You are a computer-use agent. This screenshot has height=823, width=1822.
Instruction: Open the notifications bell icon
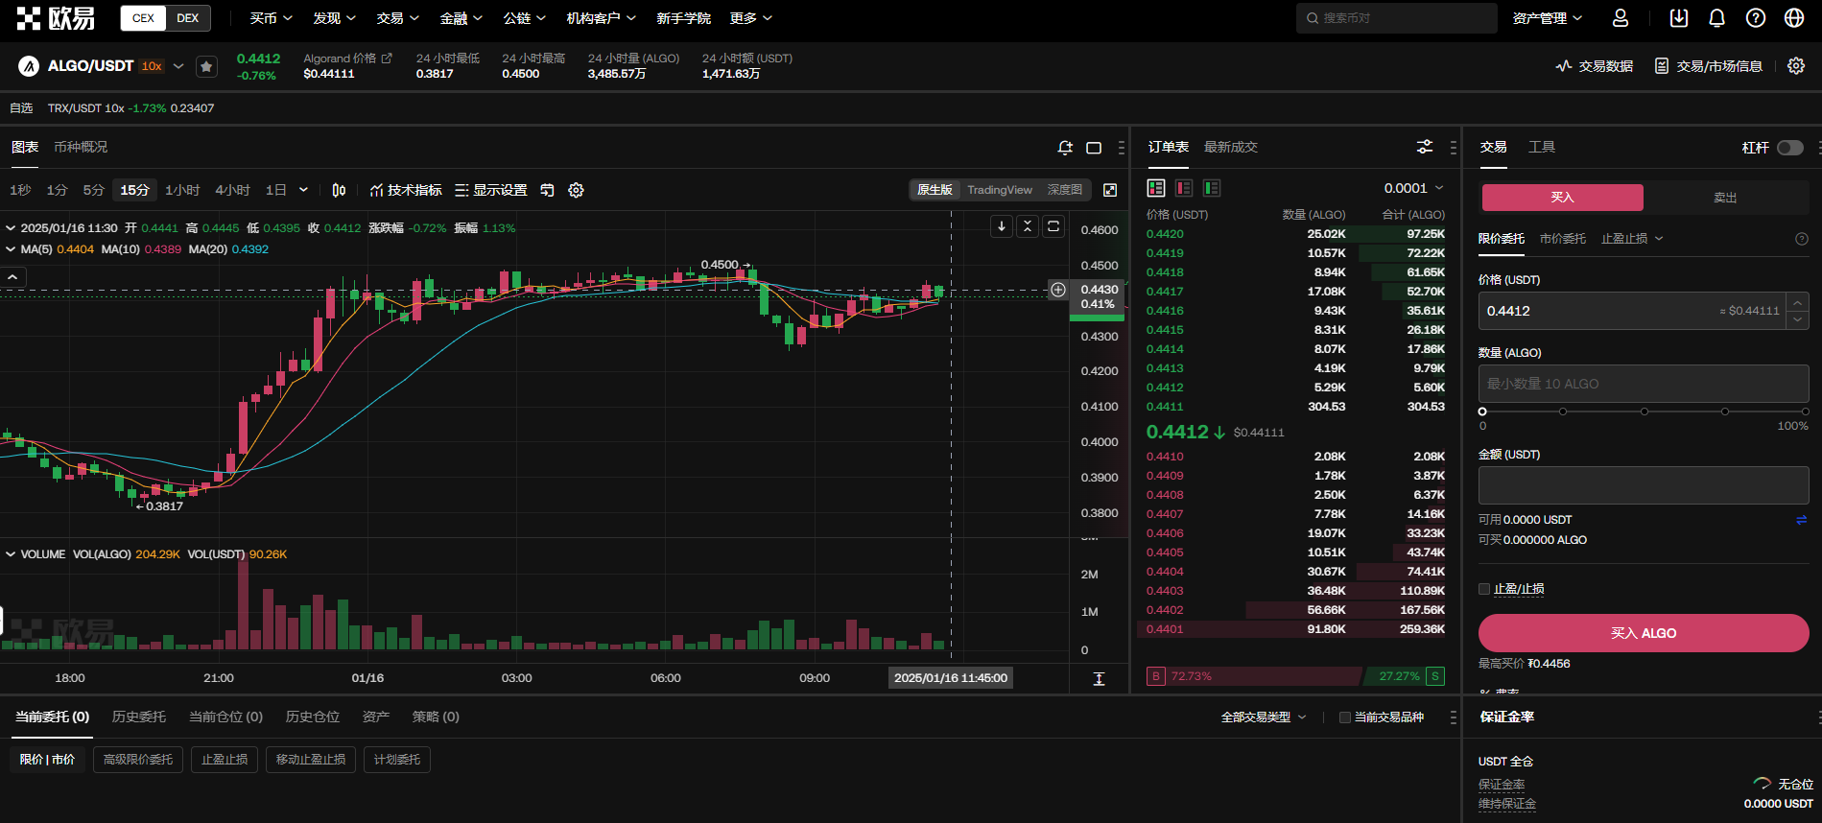pos(1716,18)
